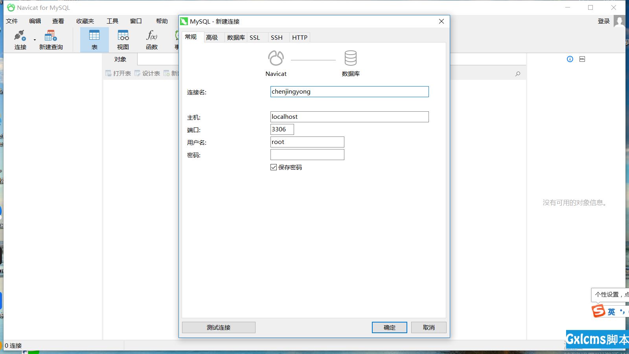The width and height of the screenshot is (629, 354).
Task: Open the 窗口 menu
Action: (136, 21)
